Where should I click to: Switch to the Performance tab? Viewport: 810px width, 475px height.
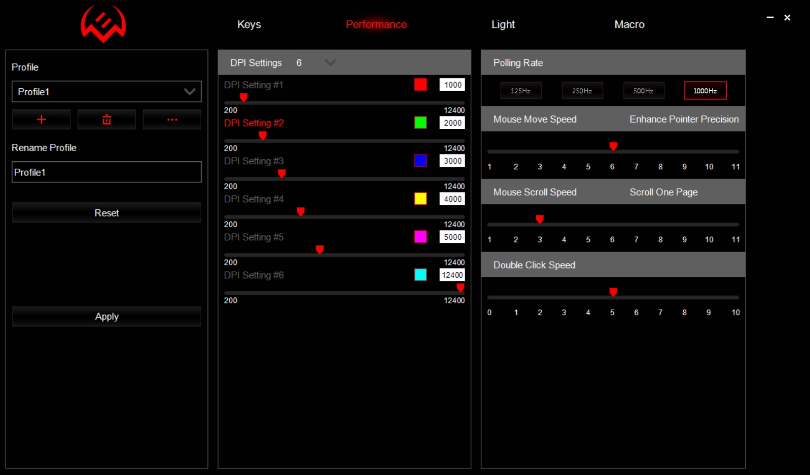[x=376, y=24]
